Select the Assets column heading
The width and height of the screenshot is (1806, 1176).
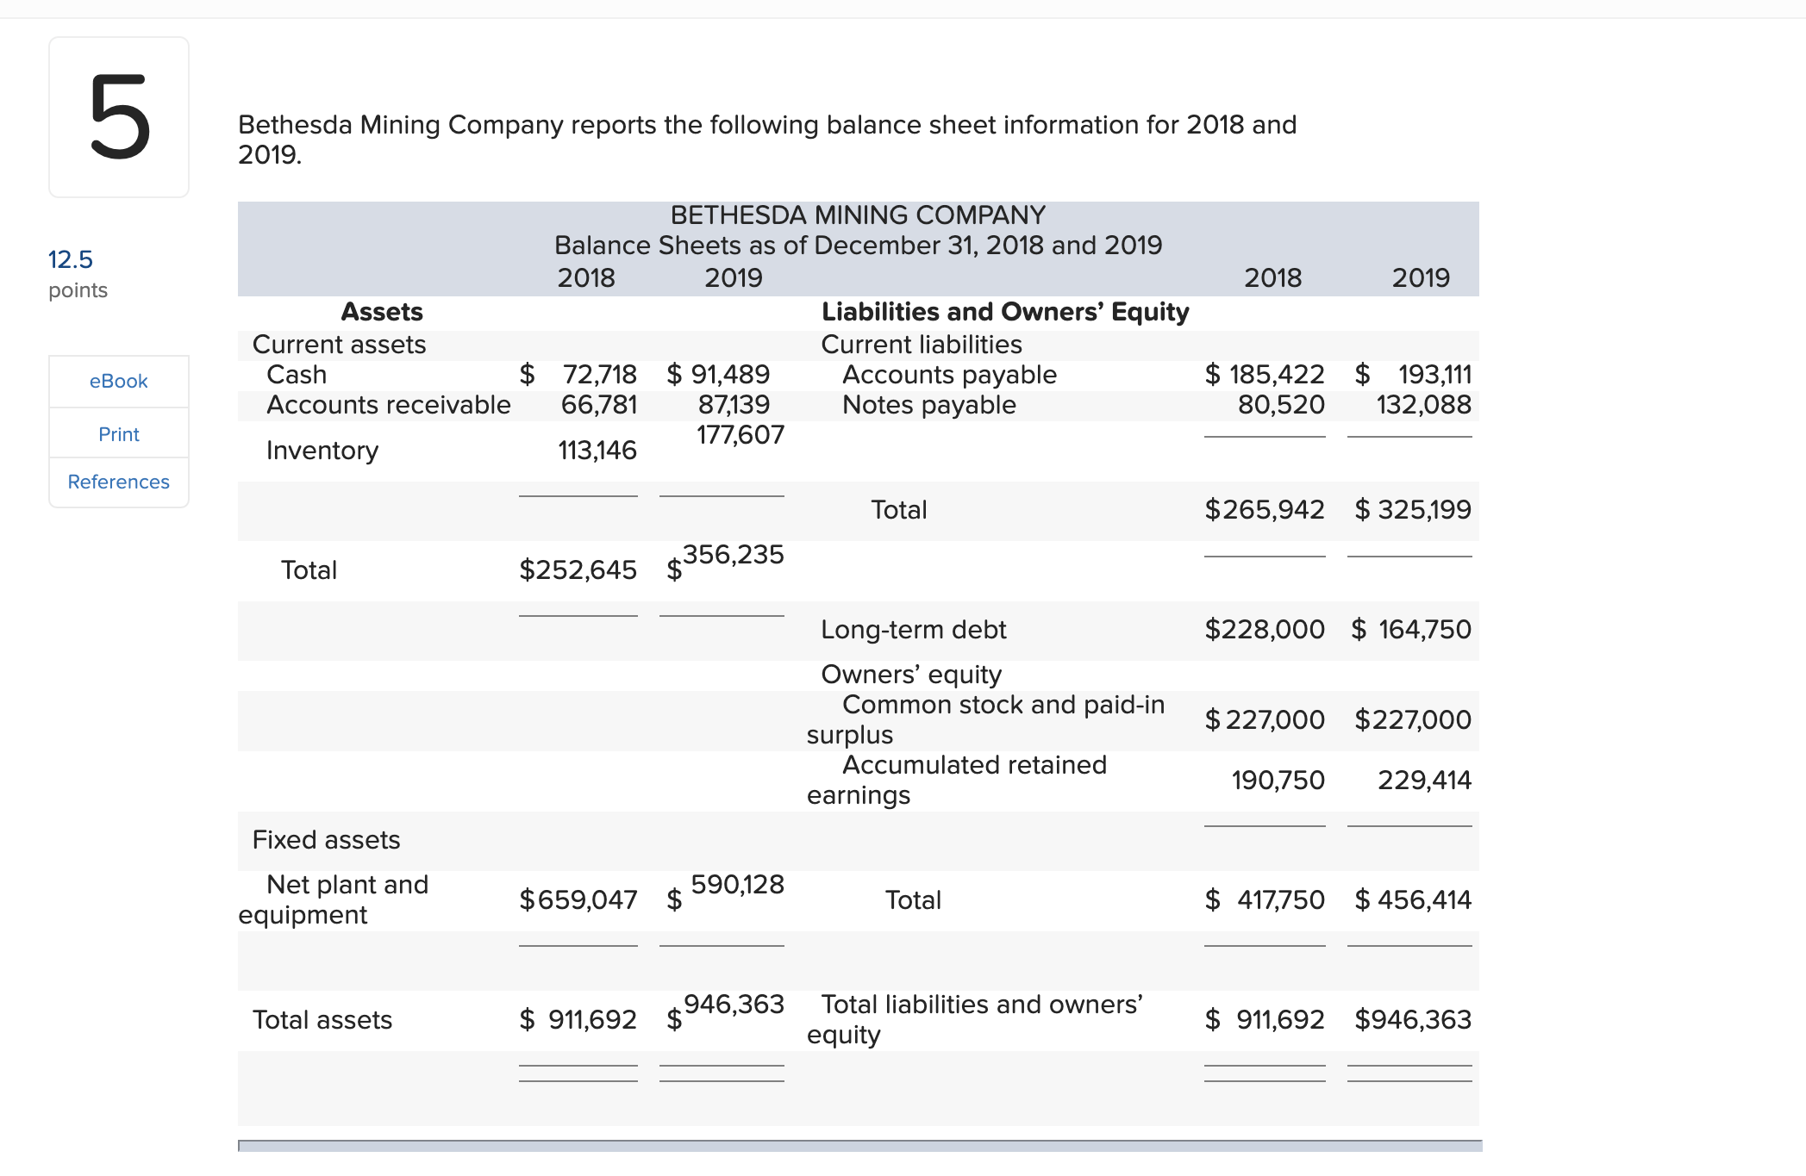click(382, 312)
